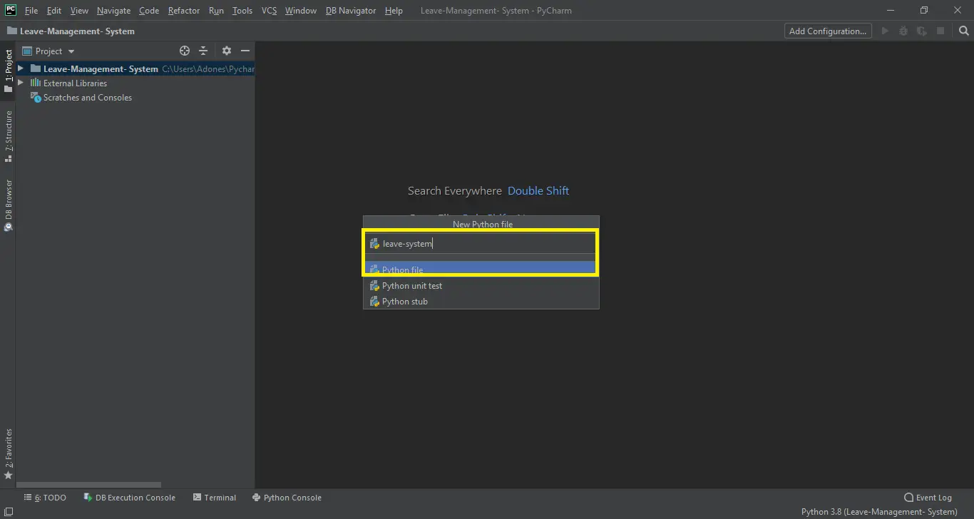Screen dimensions: 974x519
Task: Click the Double Shift shortcut link
Action: tap(538, 190)
